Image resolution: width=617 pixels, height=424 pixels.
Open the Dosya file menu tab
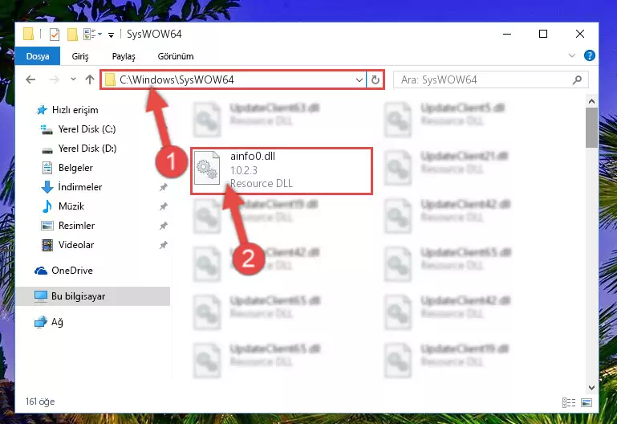[x=38, y=56]
